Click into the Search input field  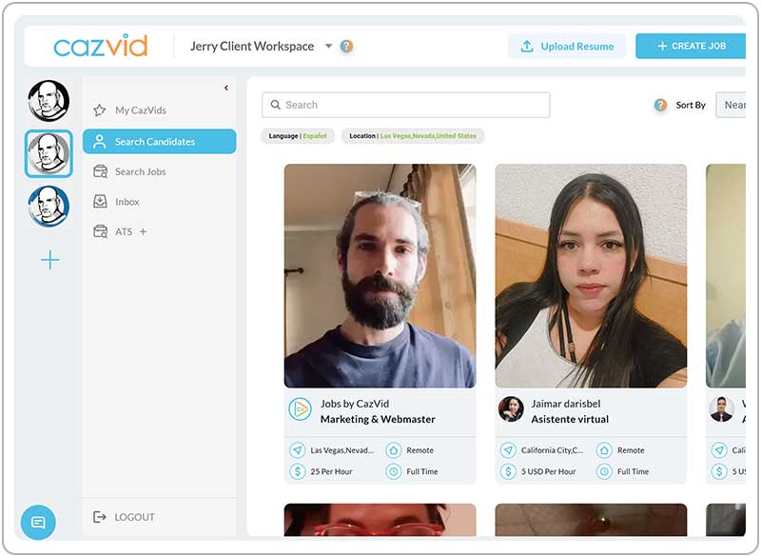406,105
